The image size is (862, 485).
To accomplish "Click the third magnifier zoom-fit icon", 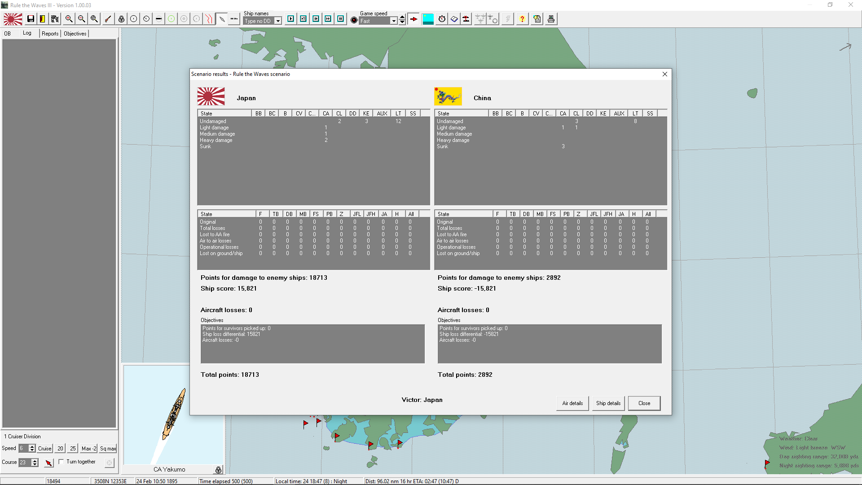I will [94, 19].
